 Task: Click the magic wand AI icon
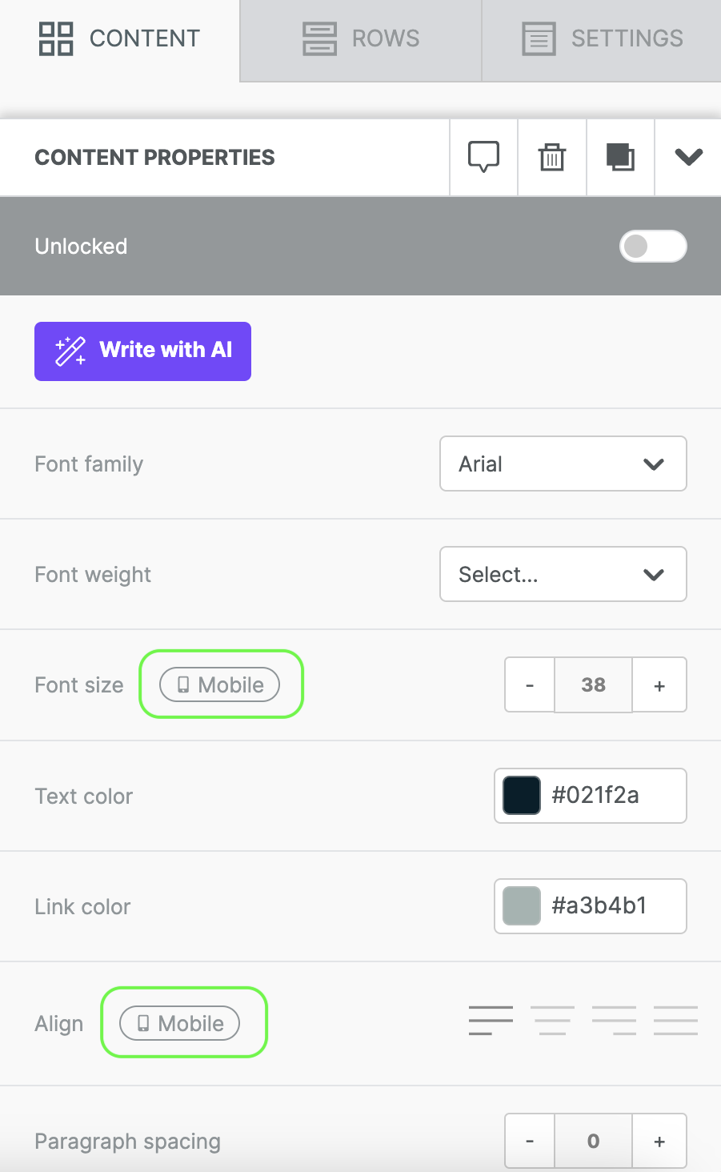pyautogui.click(x=70, y=351)
